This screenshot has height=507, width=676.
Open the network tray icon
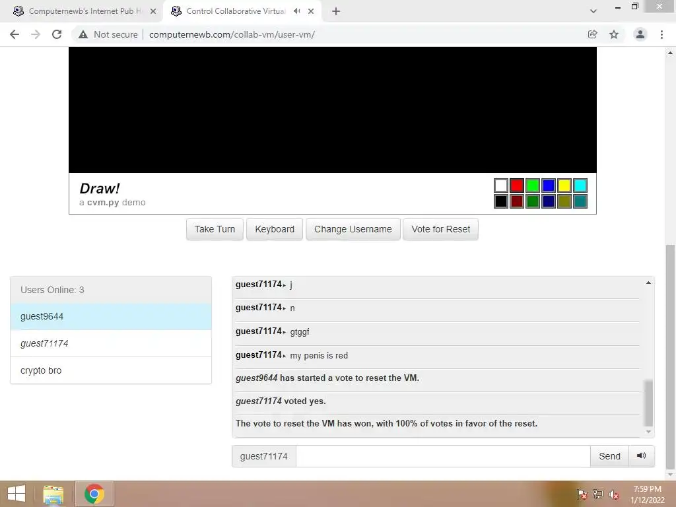(598, 494)
